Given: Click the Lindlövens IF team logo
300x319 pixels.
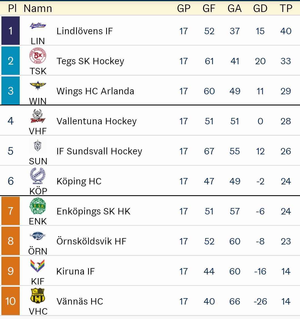Looking at the screenshot, I should tap(38, 25).
